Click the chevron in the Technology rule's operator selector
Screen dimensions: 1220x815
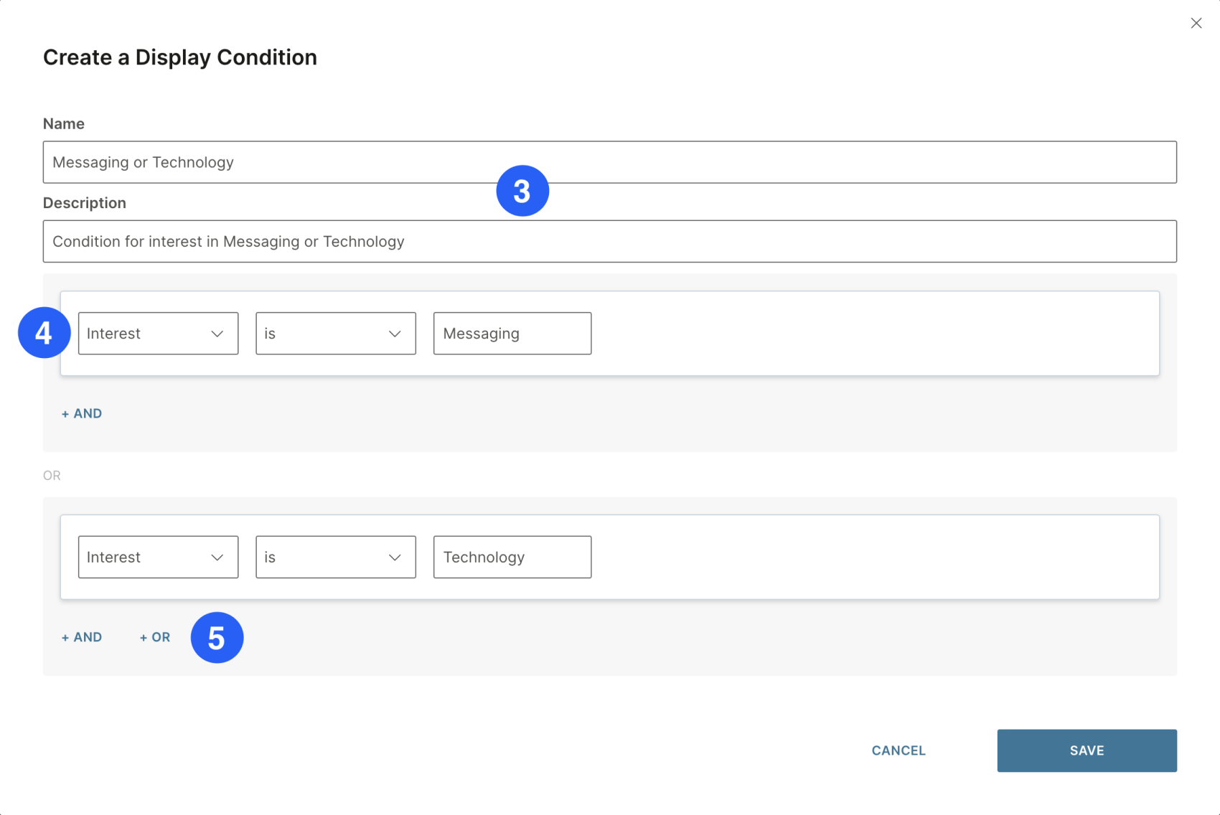395,557
